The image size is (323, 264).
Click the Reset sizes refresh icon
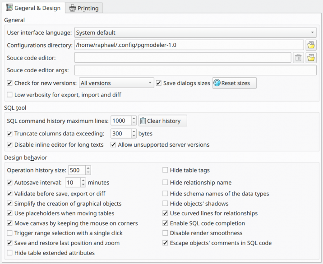point(217,83)
